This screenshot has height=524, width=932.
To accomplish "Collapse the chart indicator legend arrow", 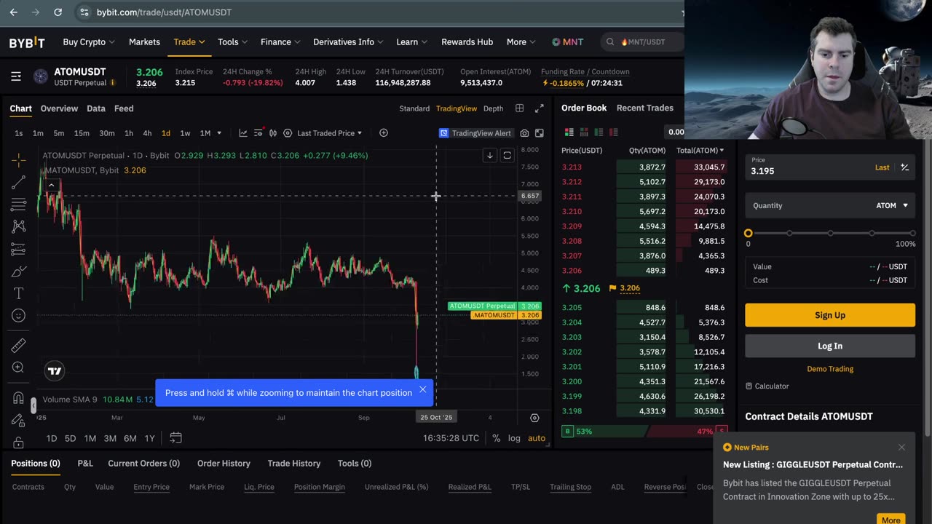I will pos(51,186).
